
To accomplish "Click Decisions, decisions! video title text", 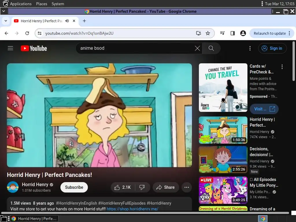I will (261, 152).
